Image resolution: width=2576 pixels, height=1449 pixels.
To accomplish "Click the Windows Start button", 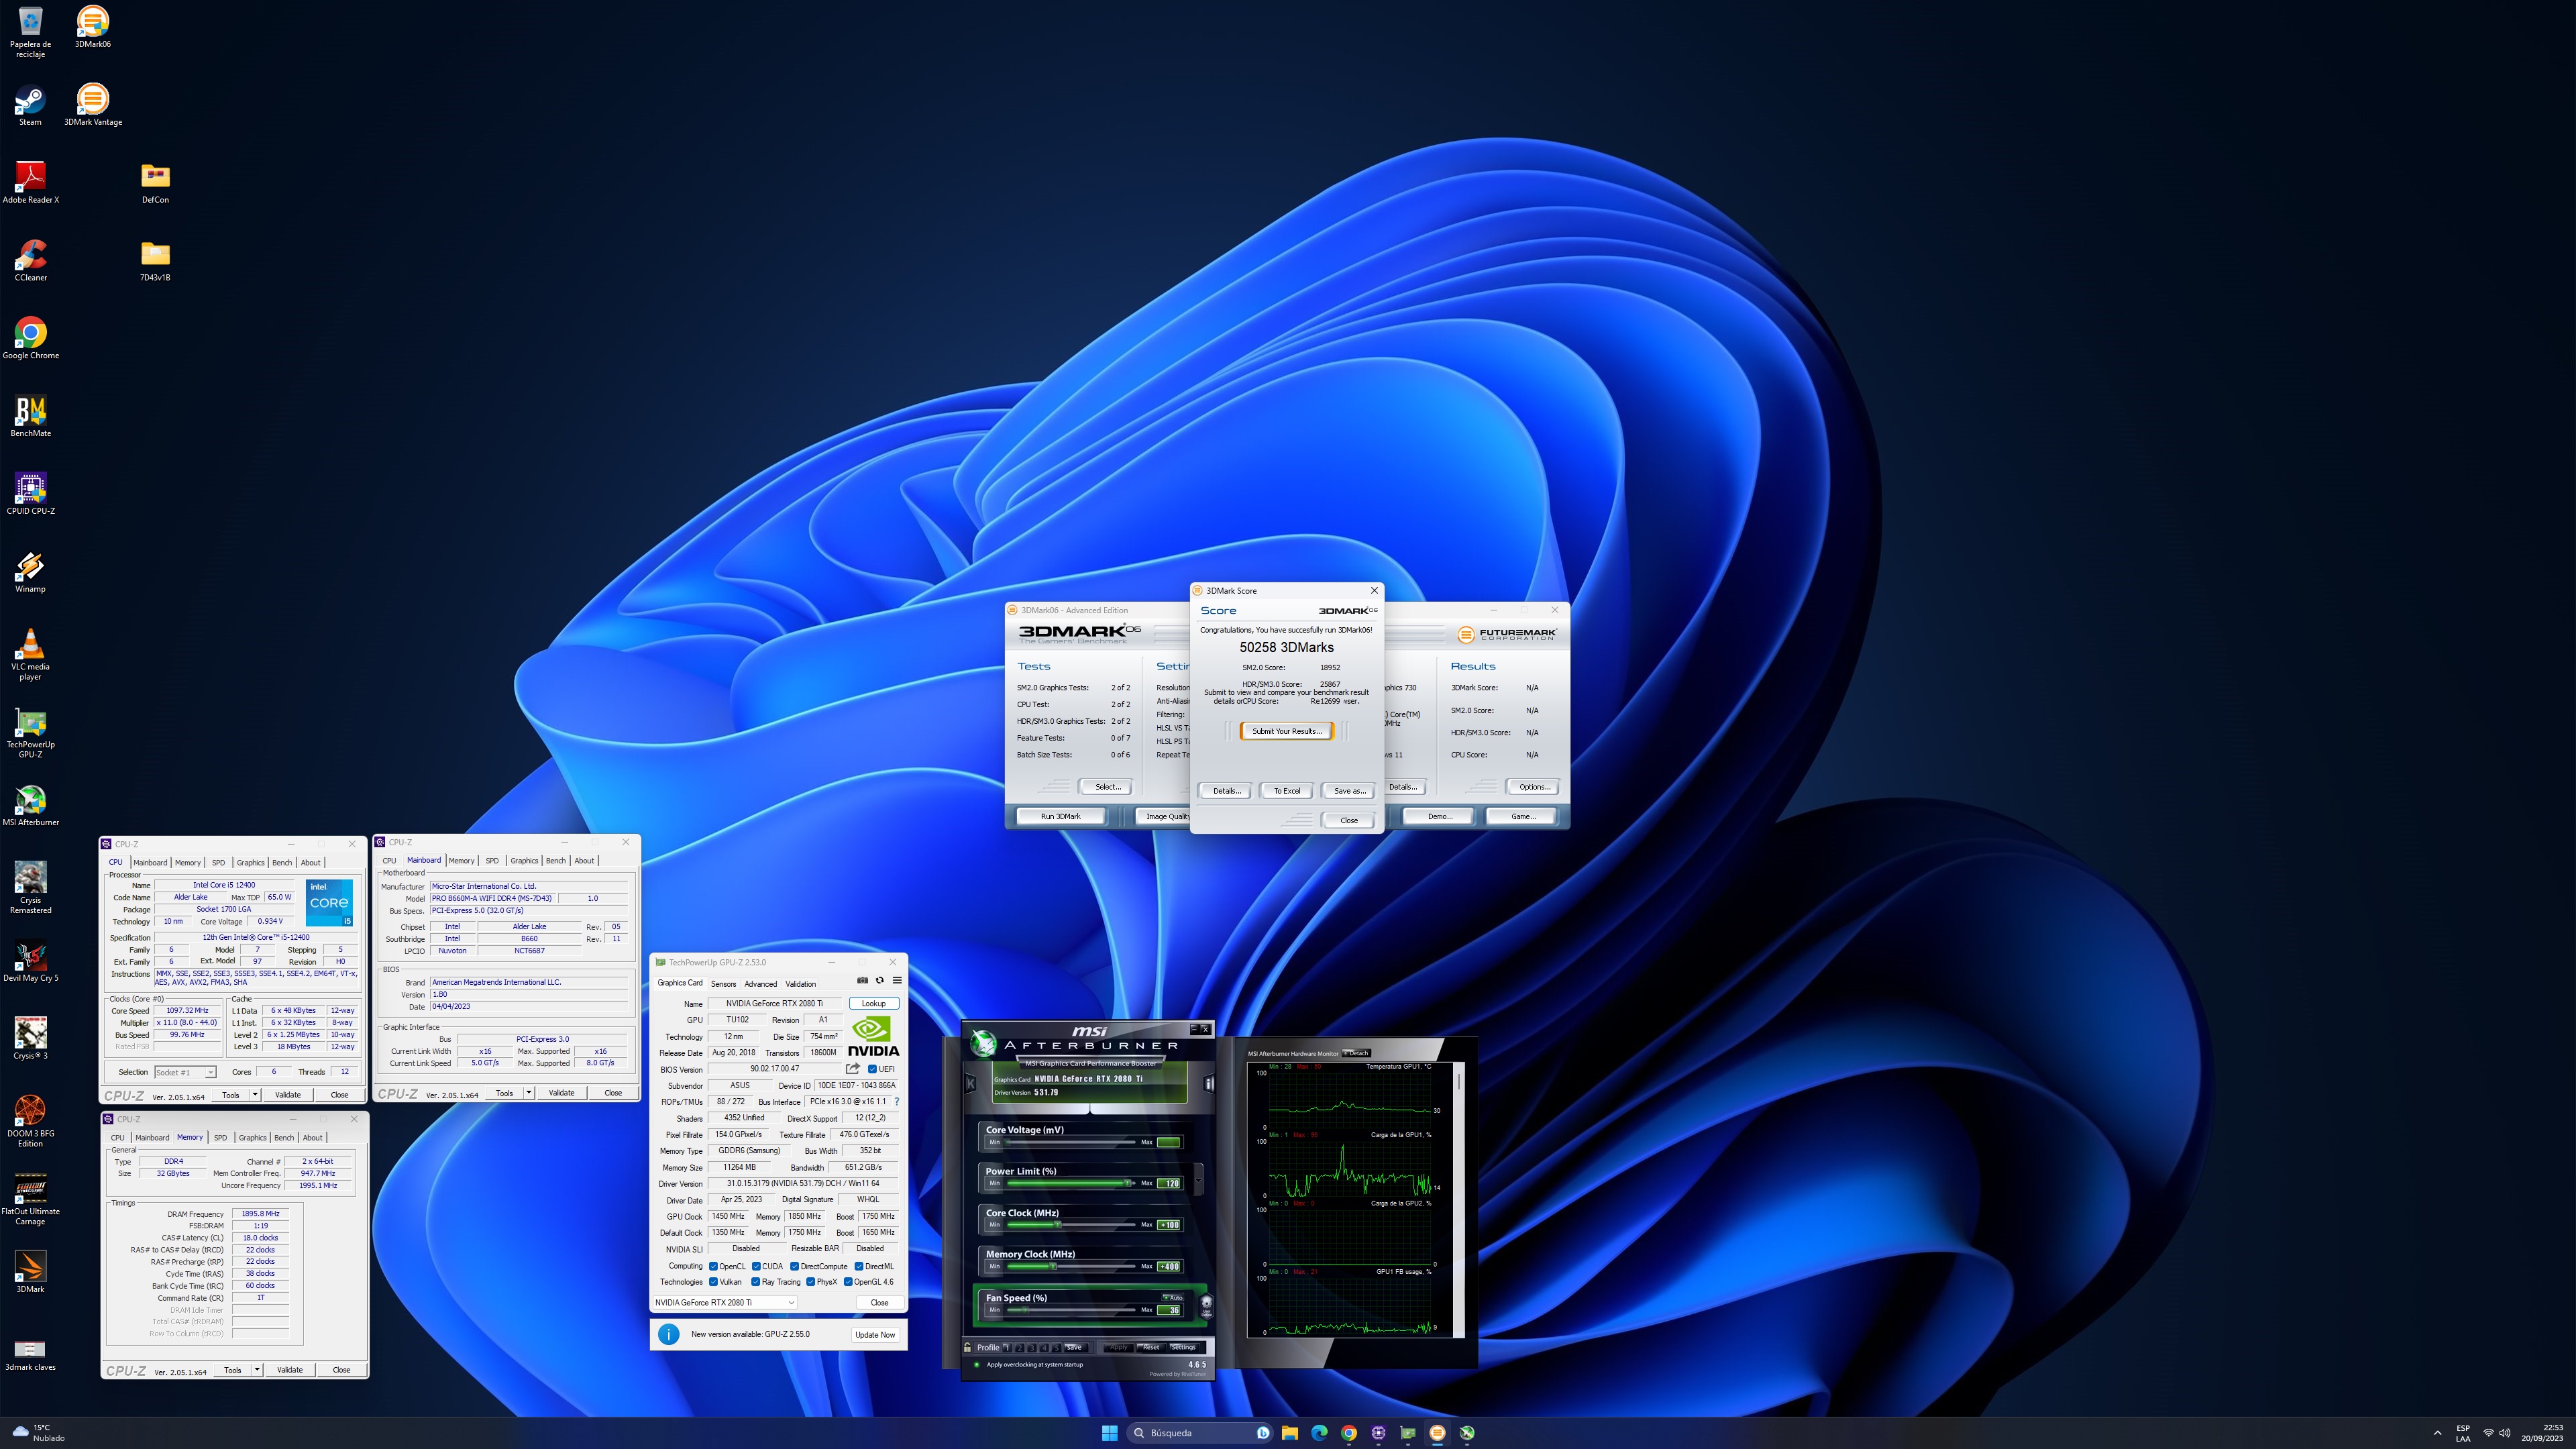I will 1109,1432.
